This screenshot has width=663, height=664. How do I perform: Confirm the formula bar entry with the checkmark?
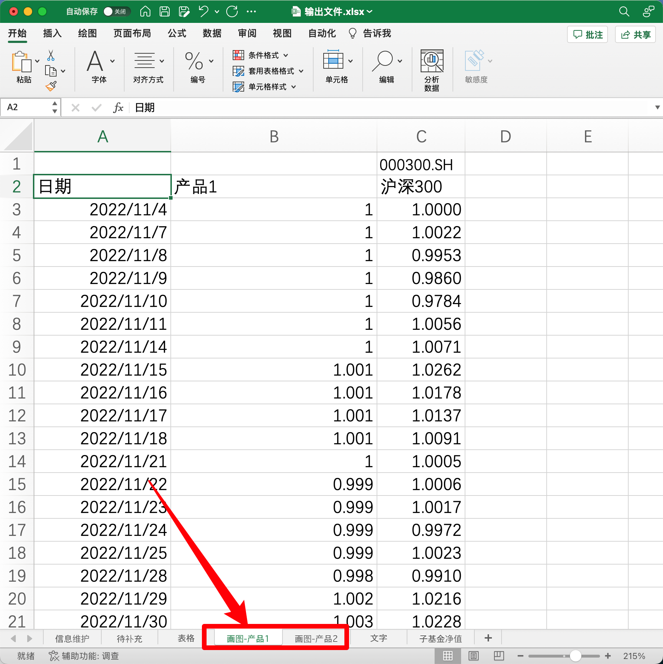coord(96,107)
